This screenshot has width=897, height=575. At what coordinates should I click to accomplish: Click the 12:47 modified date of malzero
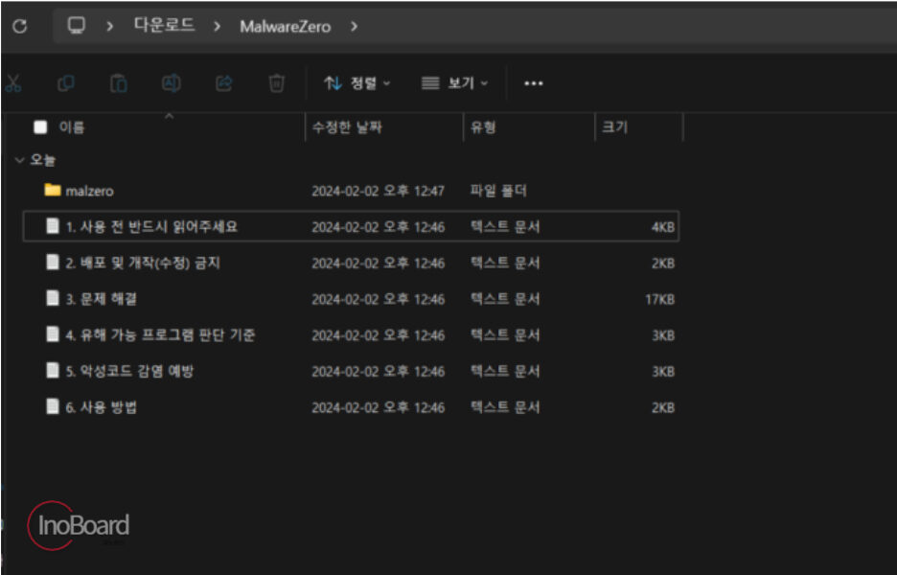click(378, 191)
